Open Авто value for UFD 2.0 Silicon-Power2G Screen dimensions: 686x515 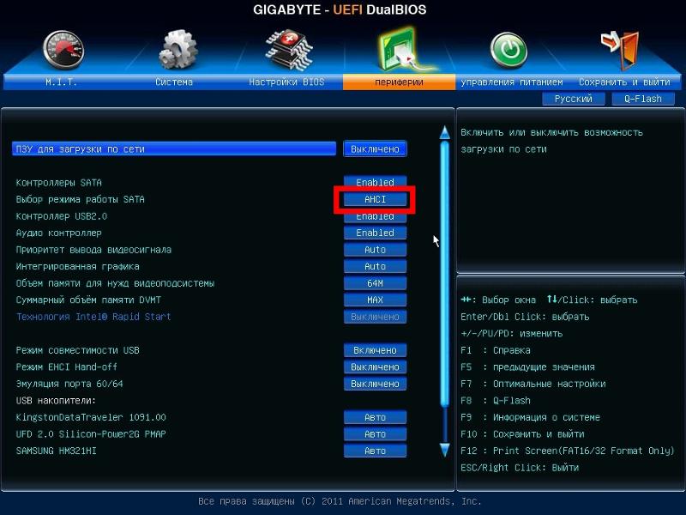pyautogui.click(x=375, y=434)
